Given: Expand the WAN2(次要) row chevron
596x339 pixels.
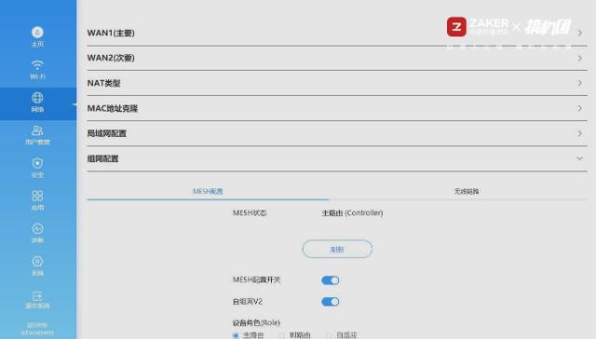Looking at the screenshot, I should (579, 58).
